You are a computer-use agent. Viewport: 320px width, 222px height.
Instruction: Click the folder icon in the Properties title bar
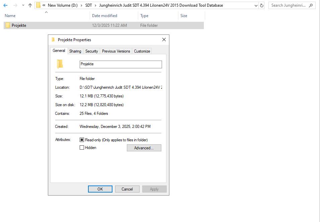tap(53, 40)
